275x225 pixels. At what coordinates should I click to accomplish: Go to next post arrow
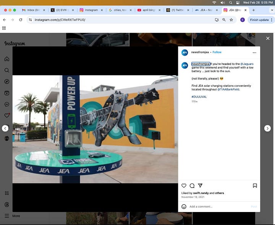click(267, 128)
